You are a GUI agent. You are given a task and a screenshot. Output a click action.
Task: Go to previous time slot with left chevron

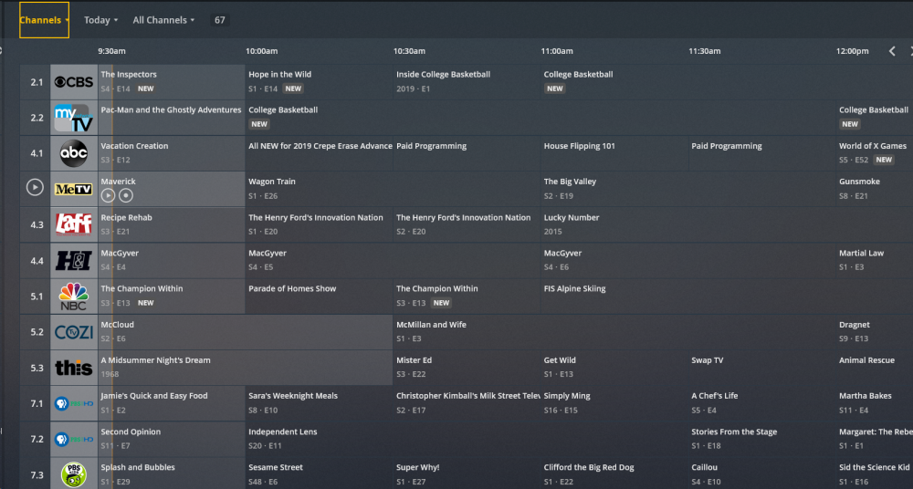pos(892,51)
